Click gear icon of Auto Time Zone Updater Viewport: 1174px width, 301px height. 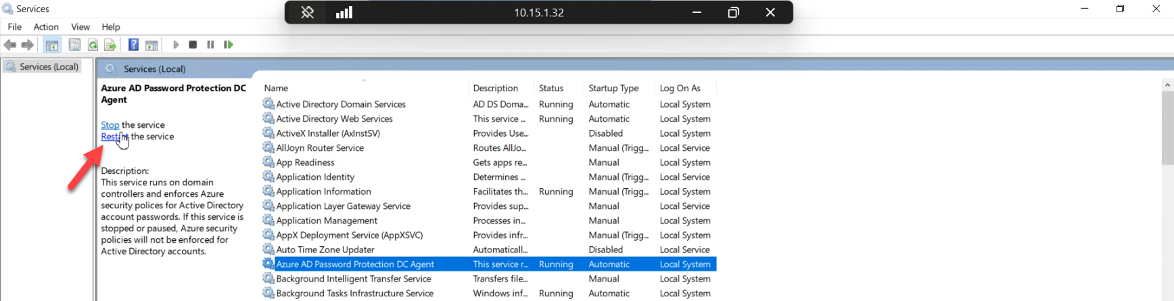click(268, 249)
